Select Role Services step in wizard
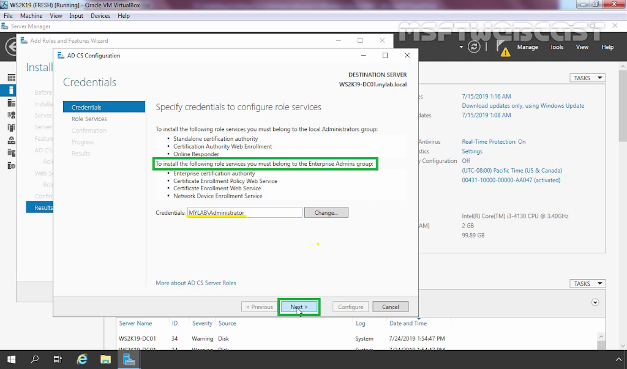The width and height of the screenshot is (627, 369). (89, 119)
